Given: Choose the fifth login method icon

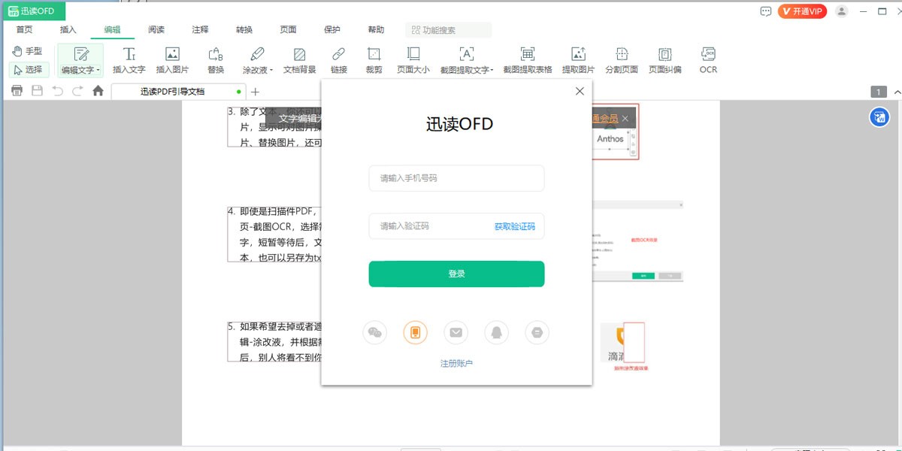Looking at the screenshot, I should (x=537, y=332).
